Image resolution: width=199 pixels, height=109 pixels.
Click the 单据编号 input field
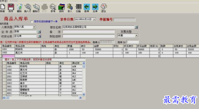pos(125,20)
